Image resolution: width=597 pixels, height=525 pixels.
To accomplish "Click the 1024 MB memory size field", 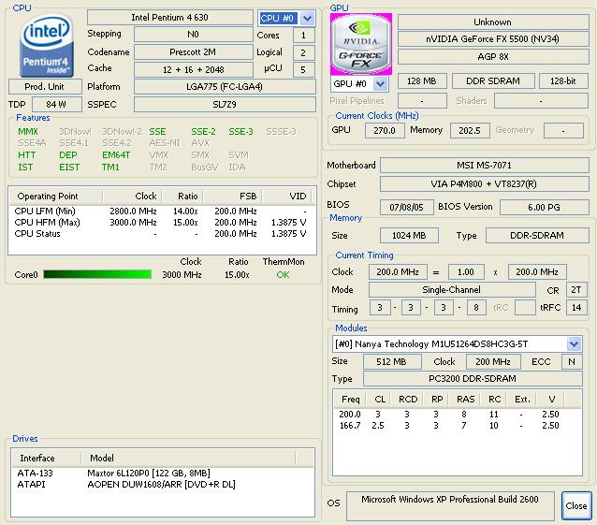I will pyautogui.click(x=409, y=235).
